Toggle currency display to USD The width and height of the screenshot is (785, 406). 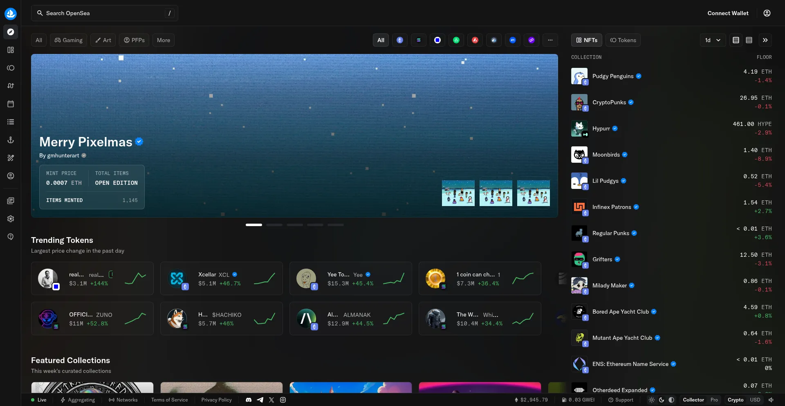tap(755, 400)
